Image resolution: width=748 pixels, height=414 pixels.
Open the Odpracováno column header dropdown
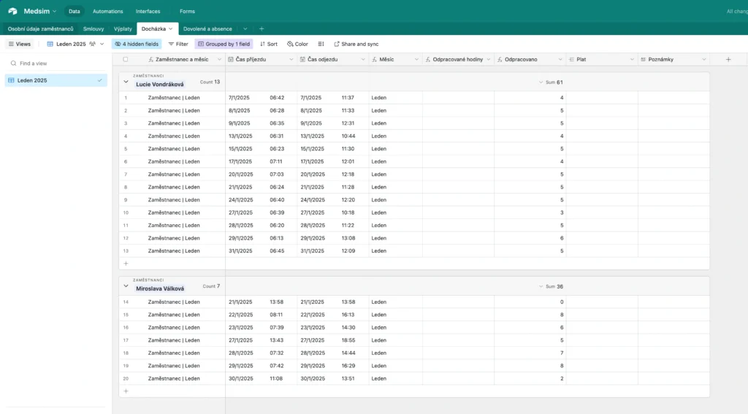tap(560, 59)
